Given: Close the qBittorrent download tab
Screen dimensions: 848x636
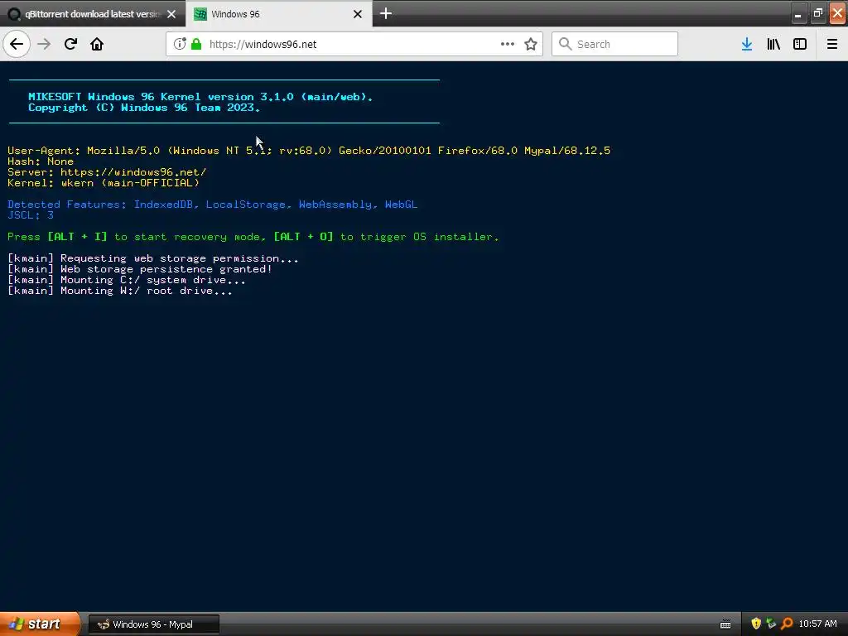Looking at the screenshot, I should (x=171, y=14).
